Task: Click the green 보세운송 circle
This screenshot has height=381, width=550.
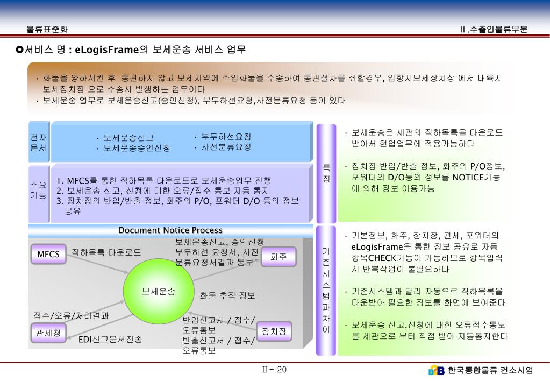Action: (159, 292)
